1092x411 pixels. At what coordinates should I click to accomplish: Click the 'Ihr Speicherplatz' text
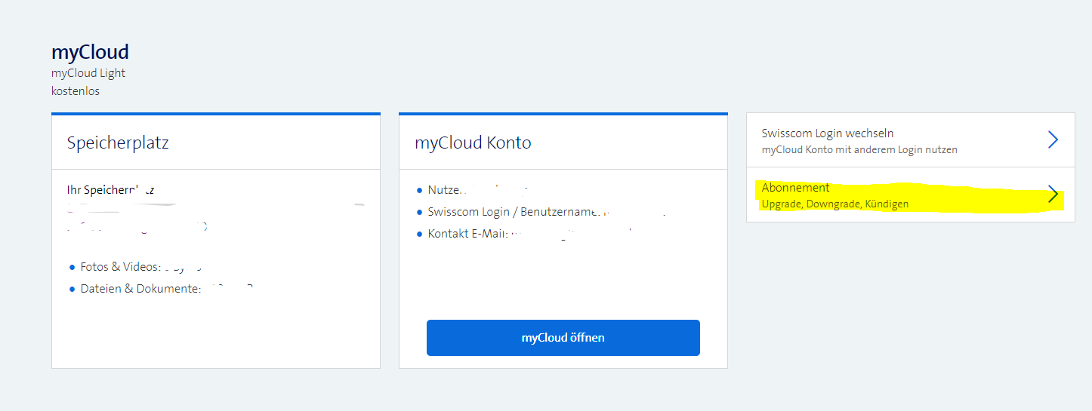pyautogui.click(x=110, y=191)
